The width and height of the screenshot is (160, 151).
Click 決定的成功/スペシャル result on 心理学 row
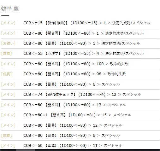124,54
